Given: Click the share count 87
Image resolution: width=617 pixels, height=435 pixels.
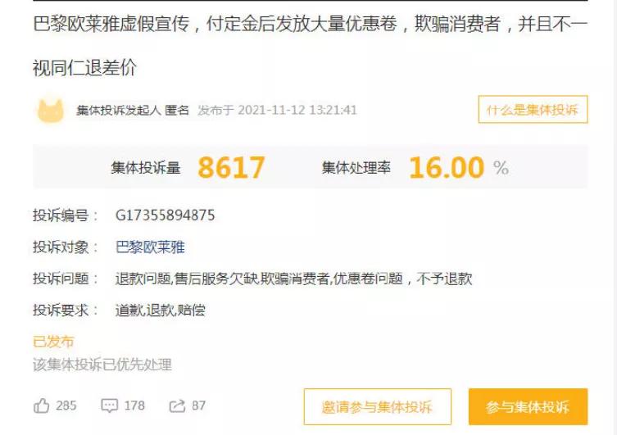Looking at the screenshot, I should coord(199,406).
